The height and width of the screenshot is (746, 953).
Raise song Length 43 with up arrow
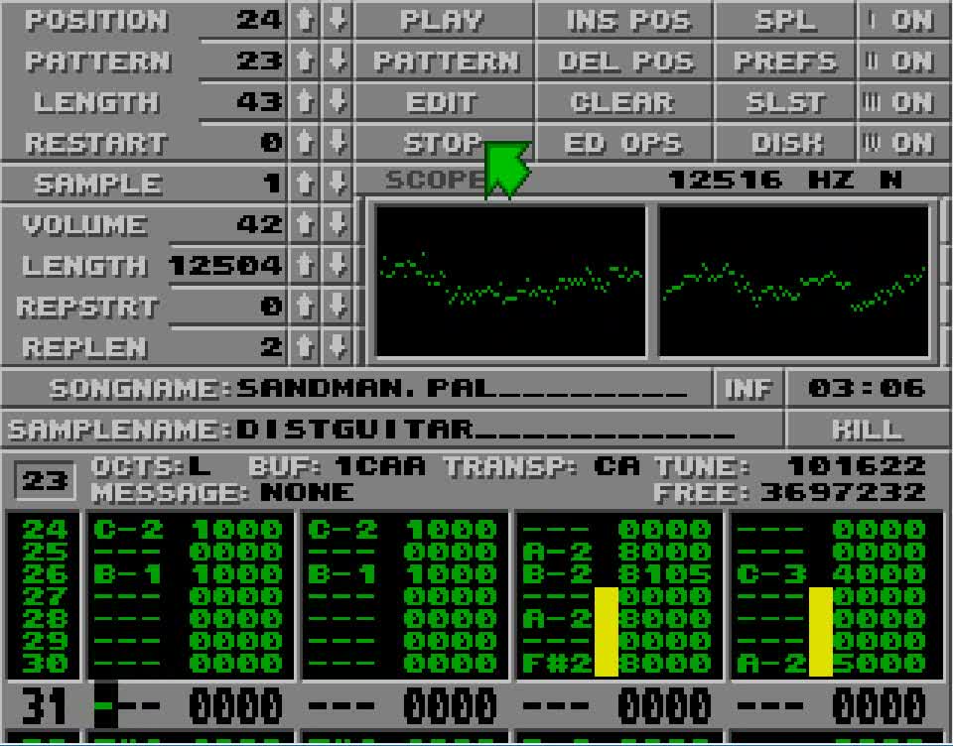[x=305, y=102]
